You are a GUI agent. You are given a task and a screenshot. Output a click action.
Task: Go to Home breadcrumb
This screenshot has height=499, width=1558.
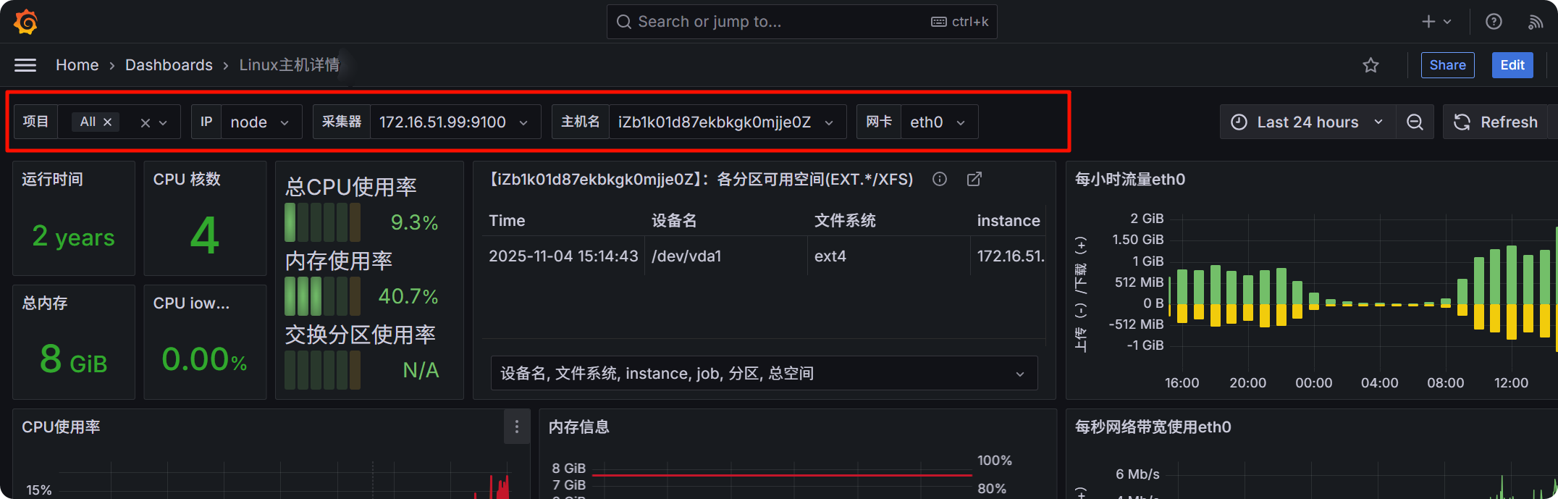pos(77,65)
